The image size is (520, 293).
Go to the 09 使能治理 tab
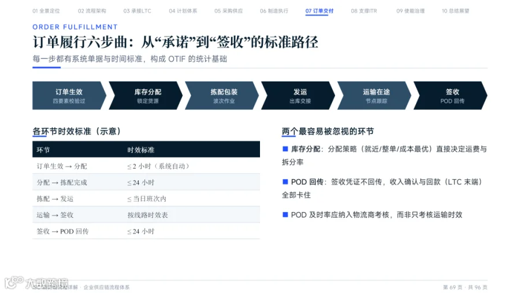click(410, 11)
